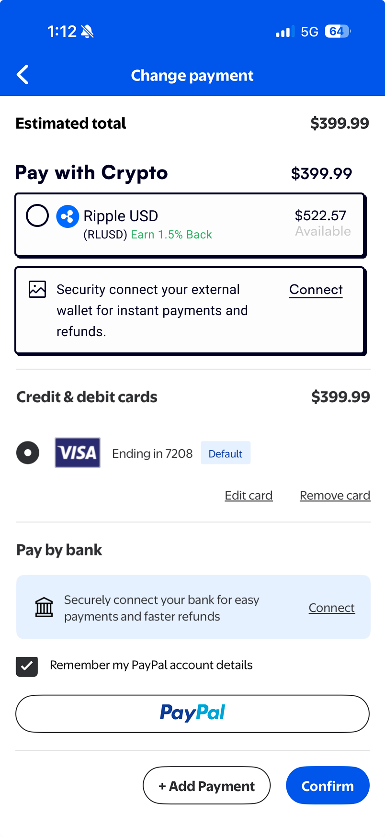Select the Ripple USD radio button
This screenshot has width=385, height=837.
pyautogui.click(x=37, y=215)
